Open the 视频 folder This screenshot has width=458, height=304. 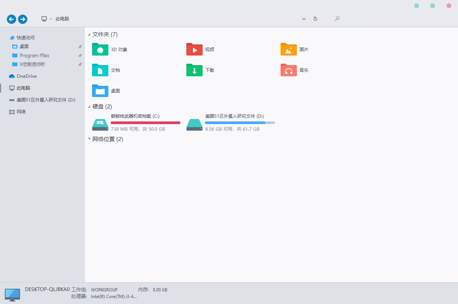202,49
